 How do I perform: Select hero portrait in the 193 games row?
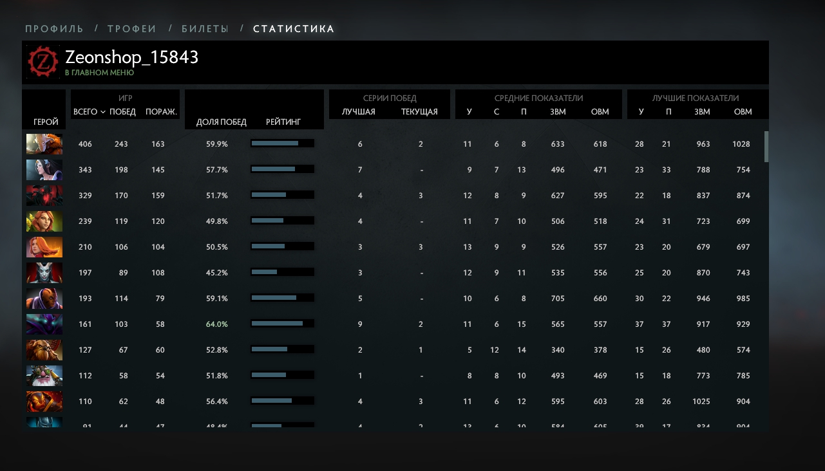[44, 299]
